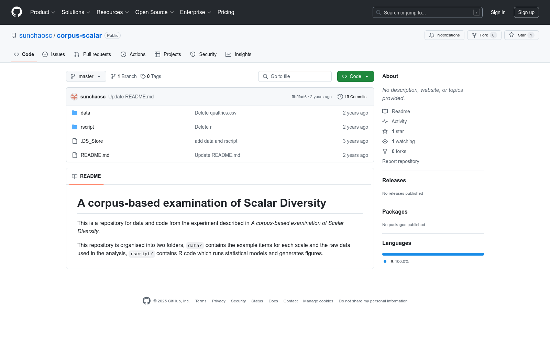Open sunchaosc avatar in commit row

74,97
